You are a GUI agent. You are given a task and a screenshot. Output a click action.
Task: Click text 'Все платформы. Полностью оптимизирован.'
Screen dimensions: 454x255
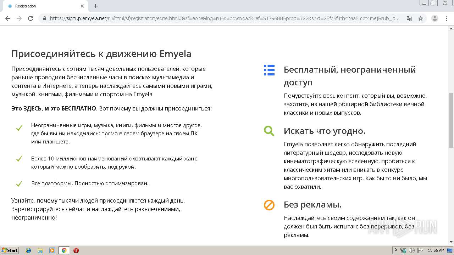(x=90, y=183)
